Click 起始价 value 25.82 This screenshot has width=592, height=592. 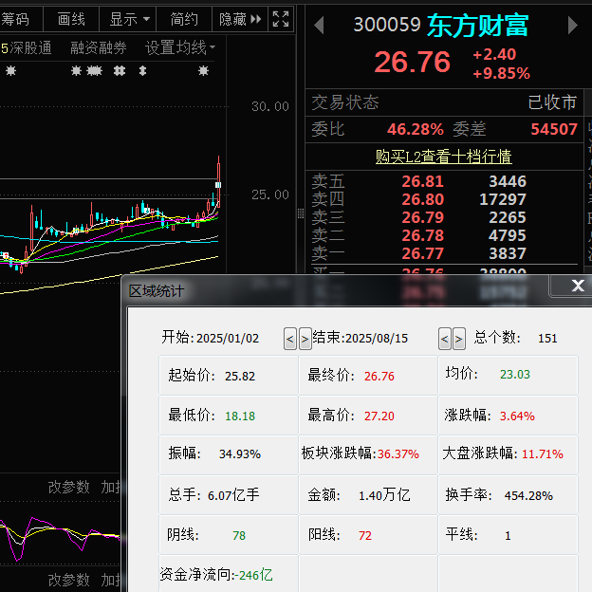pos(240,376)
